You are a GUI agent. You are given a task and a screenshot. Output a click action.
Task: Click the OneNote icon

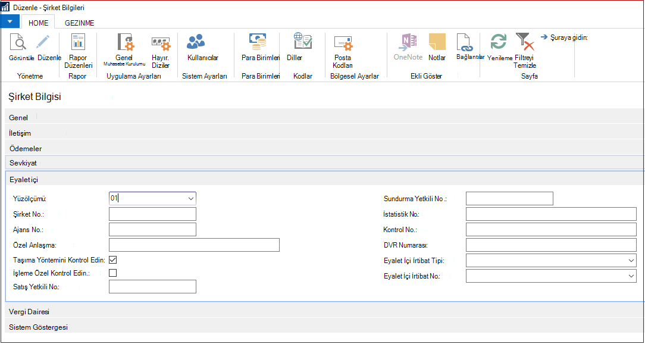pyautogui.click(x=408, y=42)
